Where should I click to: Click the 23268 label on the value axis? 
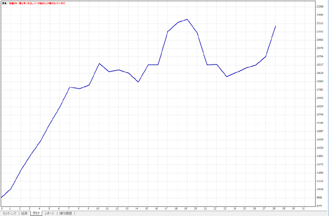(320, 7)
